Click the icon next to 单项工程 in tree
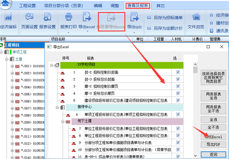 coord(6,52)
